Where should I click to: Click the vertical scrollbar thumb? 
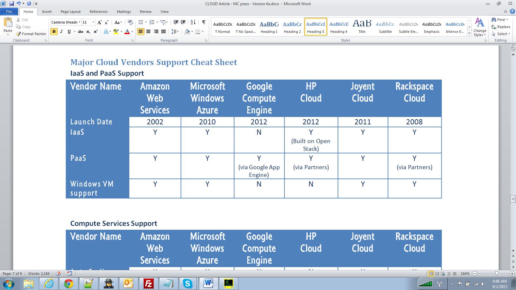(x=513, y=199)
